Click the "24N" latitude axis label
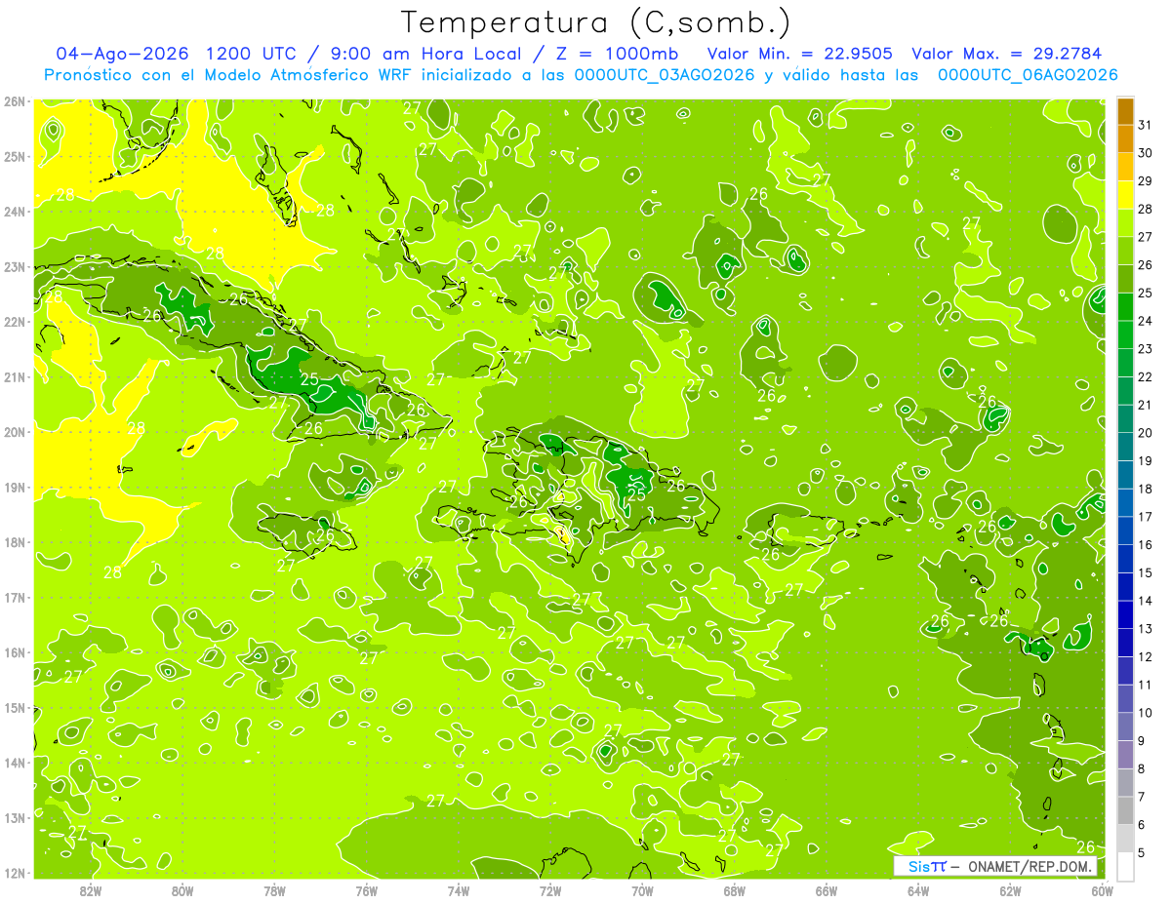 coord(15,212)
